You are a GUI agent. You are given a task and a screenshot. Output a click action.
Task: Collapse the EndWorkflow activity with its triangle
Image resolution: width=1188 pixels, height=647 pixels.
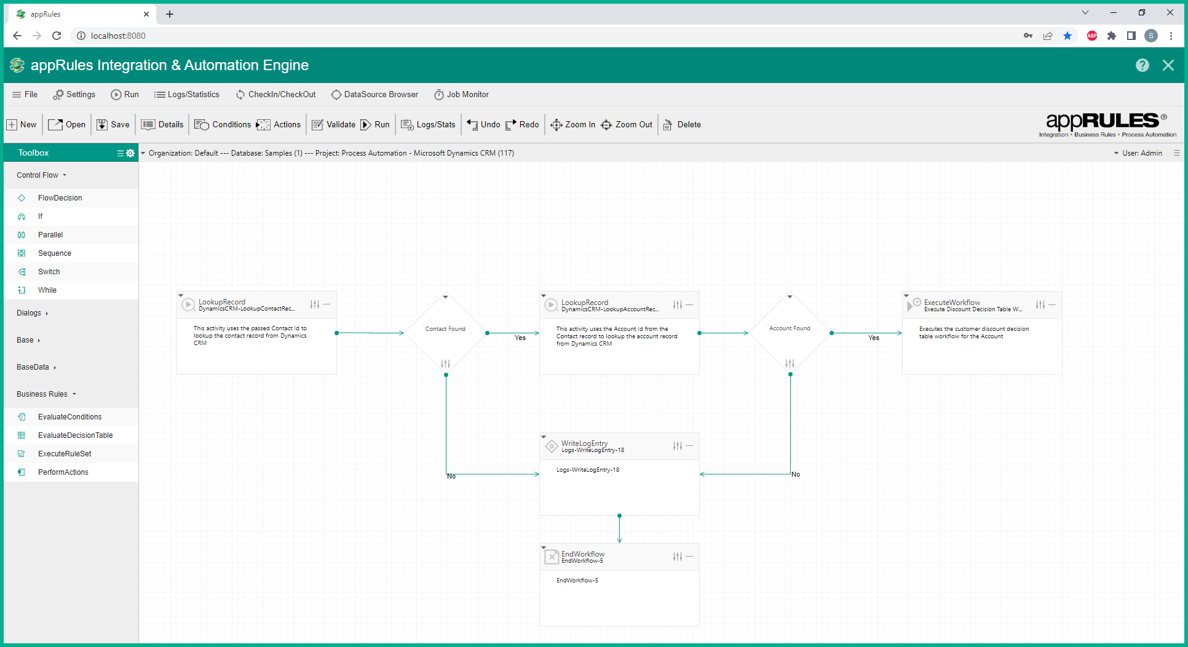(544, 547)
